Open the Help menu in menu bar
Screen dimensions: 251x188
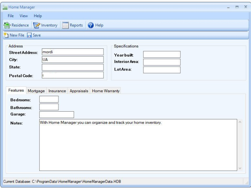pos(38,16)
